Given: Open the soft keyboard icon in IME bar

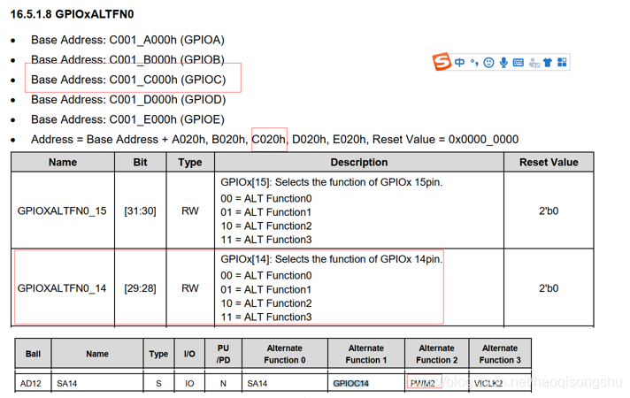Looking at the screenshot, I should tap(519, 62).
